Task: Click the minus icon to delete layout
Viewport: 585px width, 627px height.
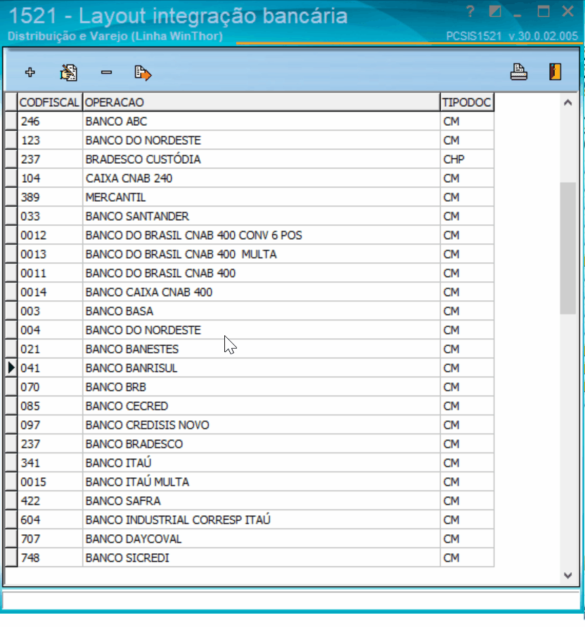Action: [106, 72]
